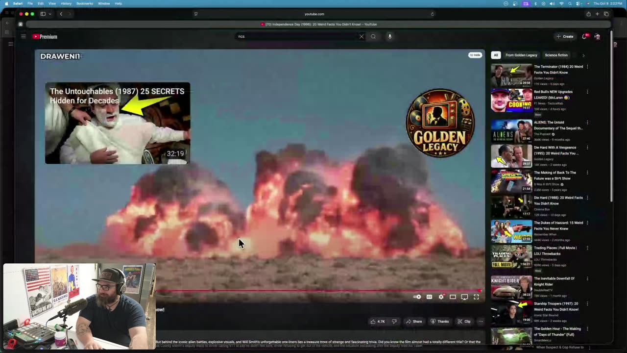
Task: Click the Golden Legacy channel logo
Action: pos(440,123)
